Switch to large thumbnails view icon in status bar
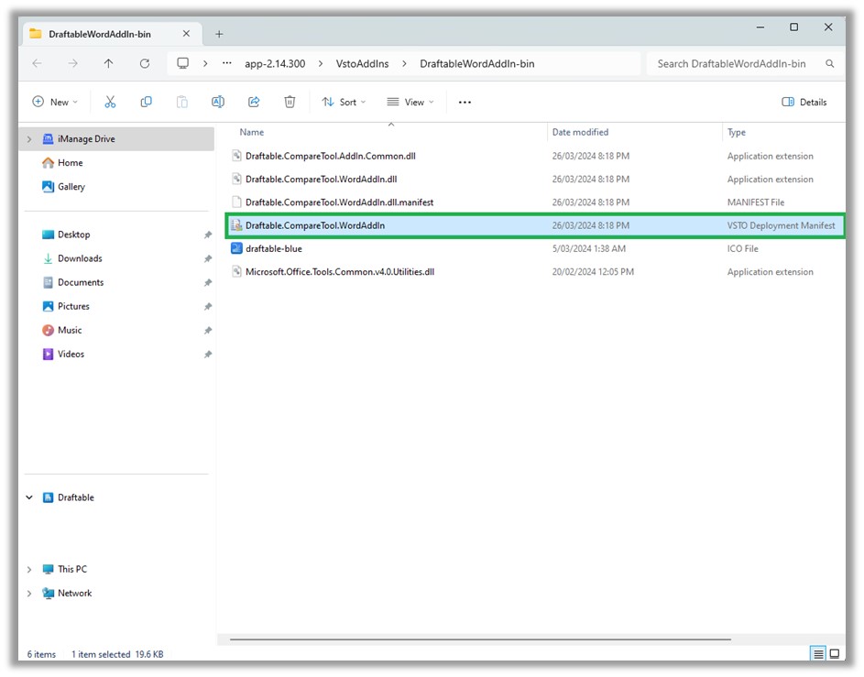 pos(835,654)
